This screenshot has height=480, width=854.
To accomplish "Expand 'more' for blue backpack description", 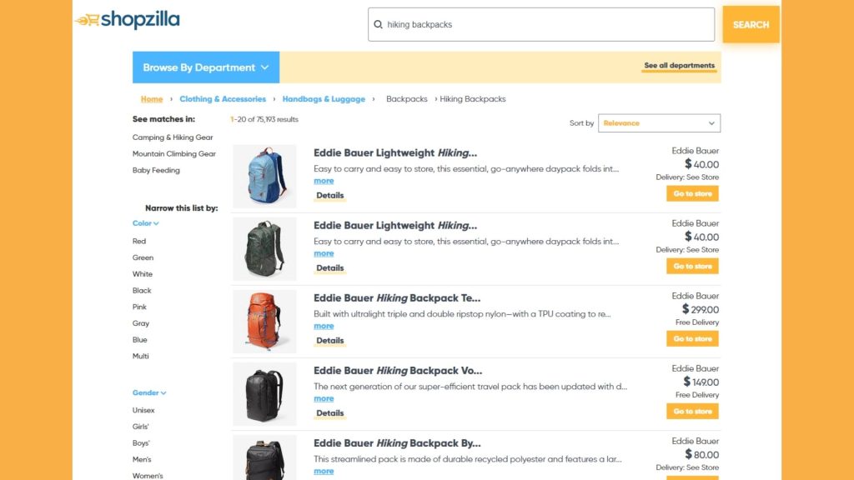I will point(324,181).
